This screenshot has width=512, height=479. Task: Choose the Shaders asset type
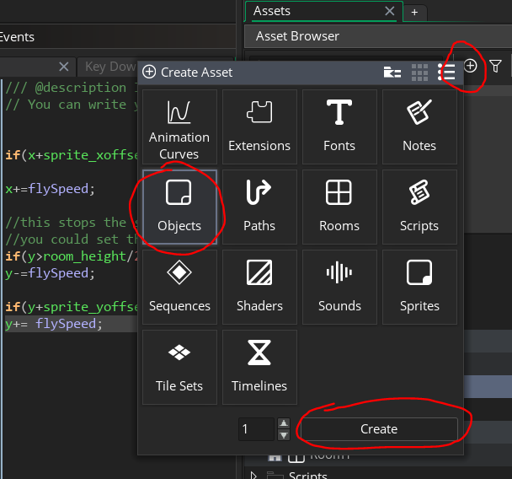point(259,287)
